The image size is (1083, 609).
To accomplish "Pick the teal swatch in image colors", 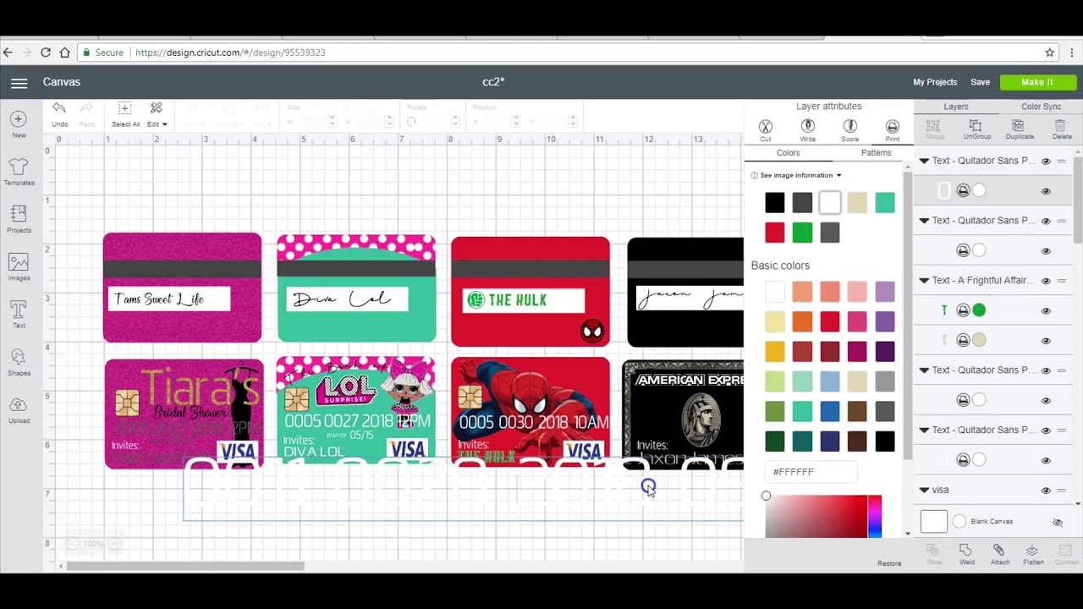I will (885, 203).
